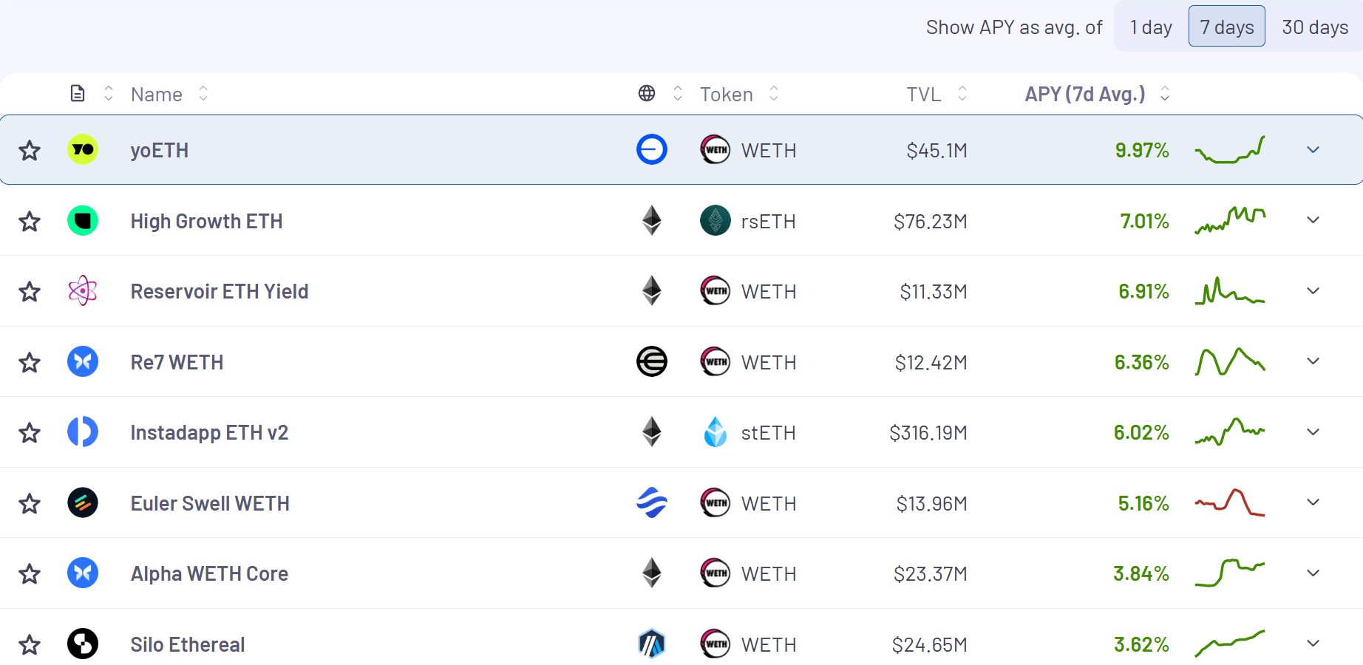Switch APY average to 1 day
The height and width of the screenshot is (665, 1363).
(1151, 27)
